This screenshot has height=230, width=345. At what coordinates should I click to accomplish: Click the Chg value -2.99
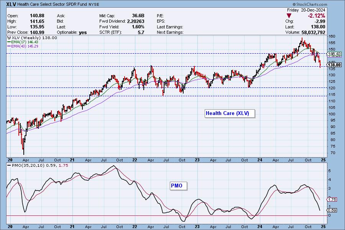(x=320, y=21)
